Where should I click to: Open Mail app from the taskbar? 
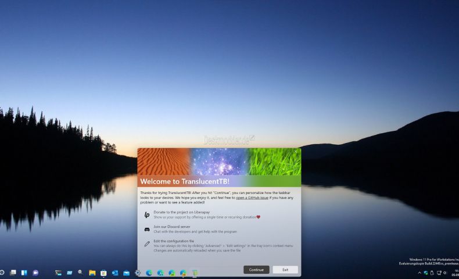click(127, 273)
